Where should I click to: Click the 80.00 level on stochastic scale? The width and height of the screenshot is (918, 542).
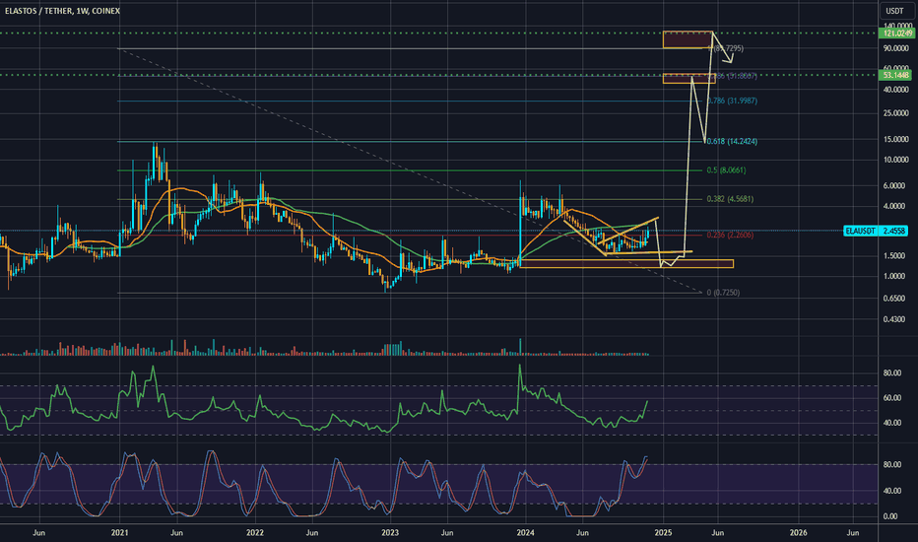[x=890, y=465]
